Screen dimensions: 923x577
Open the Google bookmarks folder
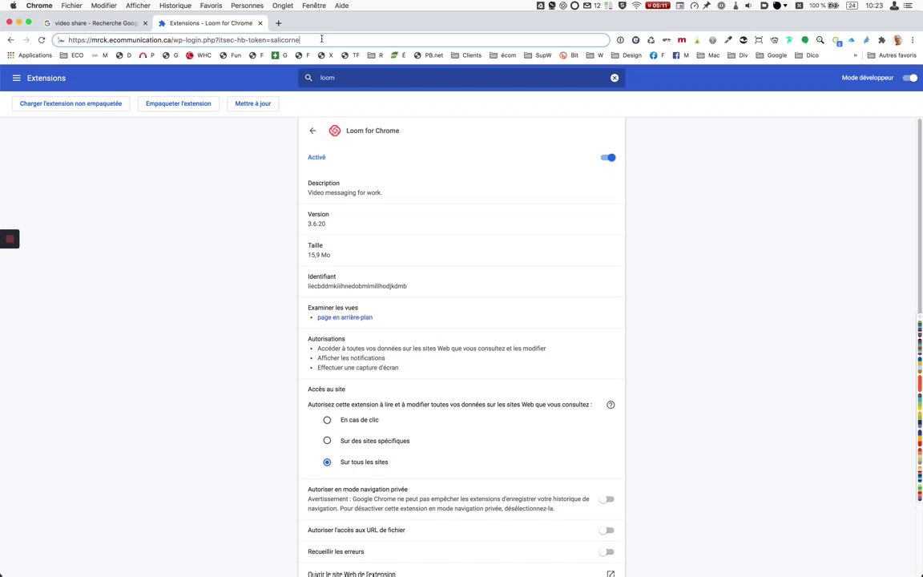click(x=771, y=55)
